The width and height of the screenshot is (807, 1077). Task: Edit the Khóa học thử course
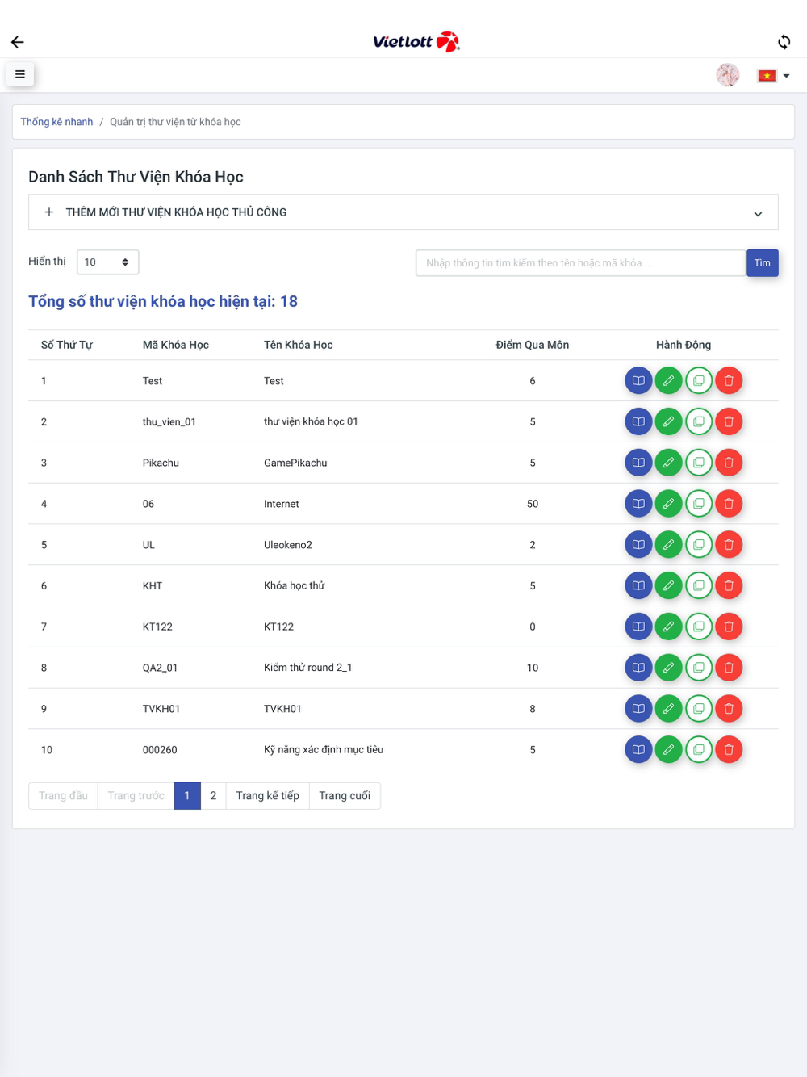click(x=668, y=585)
